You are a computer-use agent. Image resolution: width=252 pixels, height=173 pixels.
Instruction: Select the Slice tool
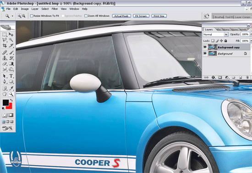11,45
